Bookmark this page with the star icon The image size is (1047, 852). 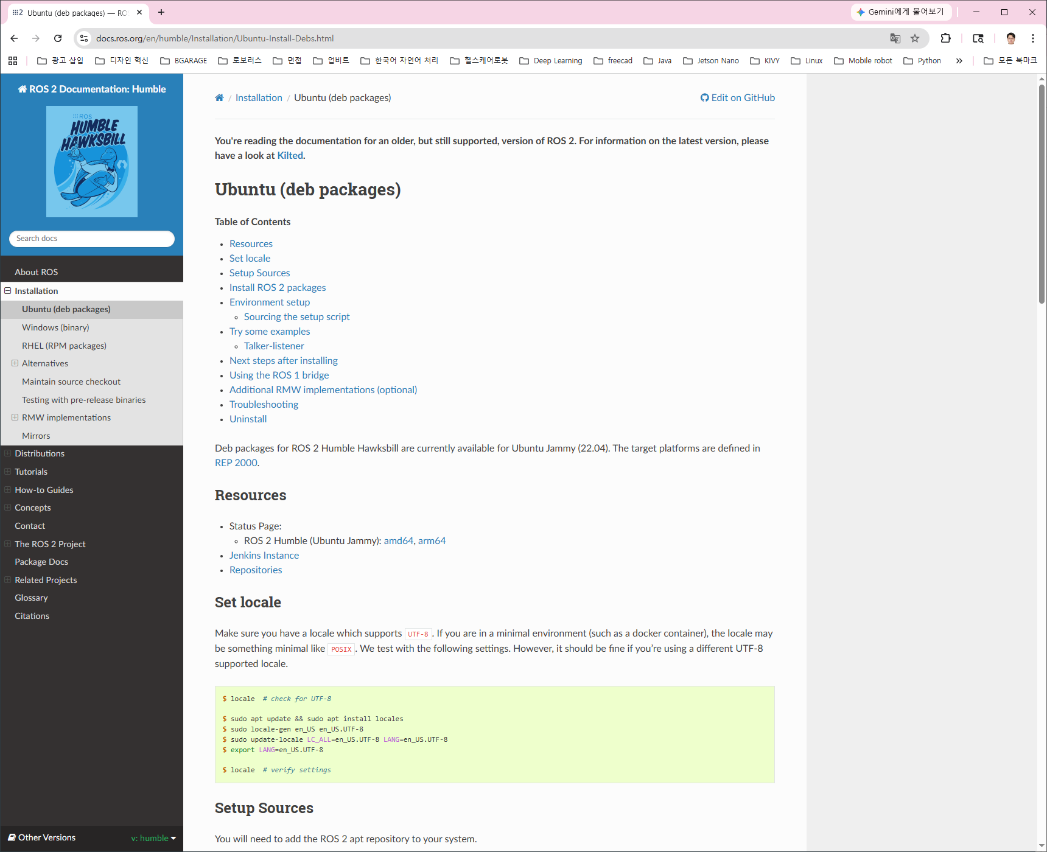tap(915, 38)
